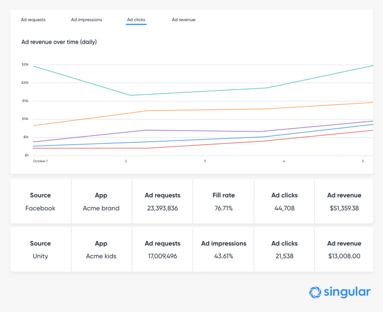
Task: Click the 17,009,496 ad requests value
Action: pyautogui.click(x=162, y=256)
